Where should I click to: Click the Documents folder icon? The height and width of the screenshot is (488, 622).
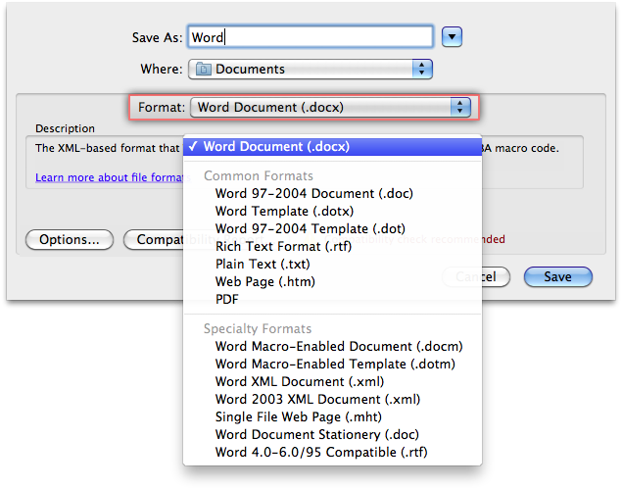[204, 69]
